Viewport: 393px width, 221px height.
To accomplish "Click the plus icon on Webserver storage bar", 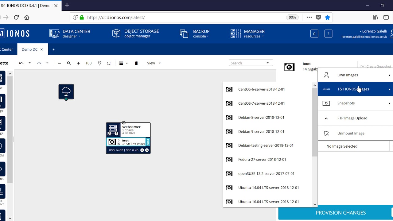I will [142, 150].
